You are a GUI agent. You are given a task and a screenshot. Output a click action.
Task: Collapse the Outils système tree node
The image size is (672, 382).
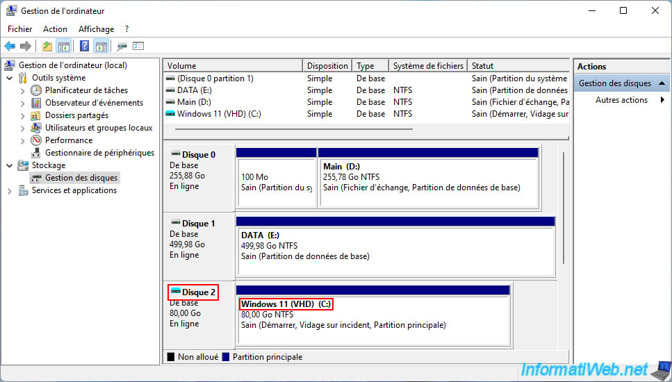(x=10, y=78)
